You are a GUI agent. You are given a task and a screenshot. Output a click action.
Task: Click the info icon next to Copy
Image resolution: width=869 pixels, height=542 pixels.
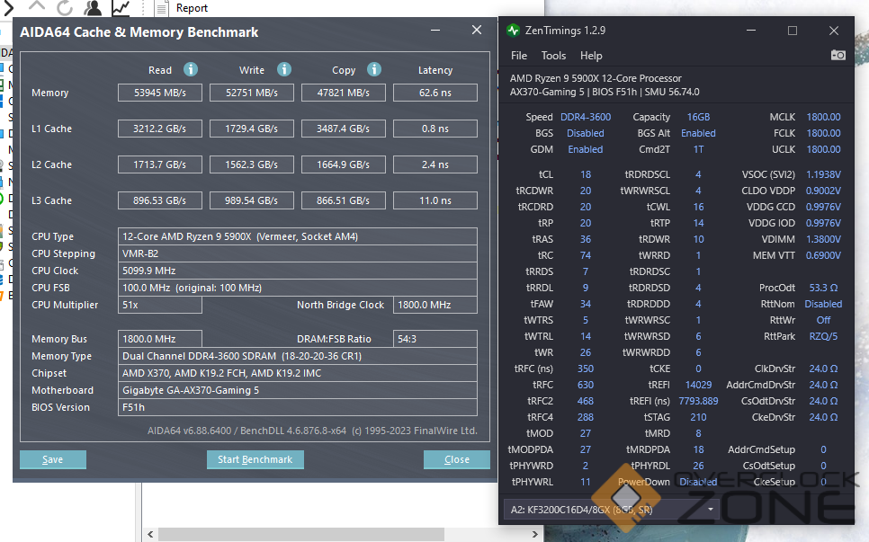pyautogui.click(x=374, y=69)
